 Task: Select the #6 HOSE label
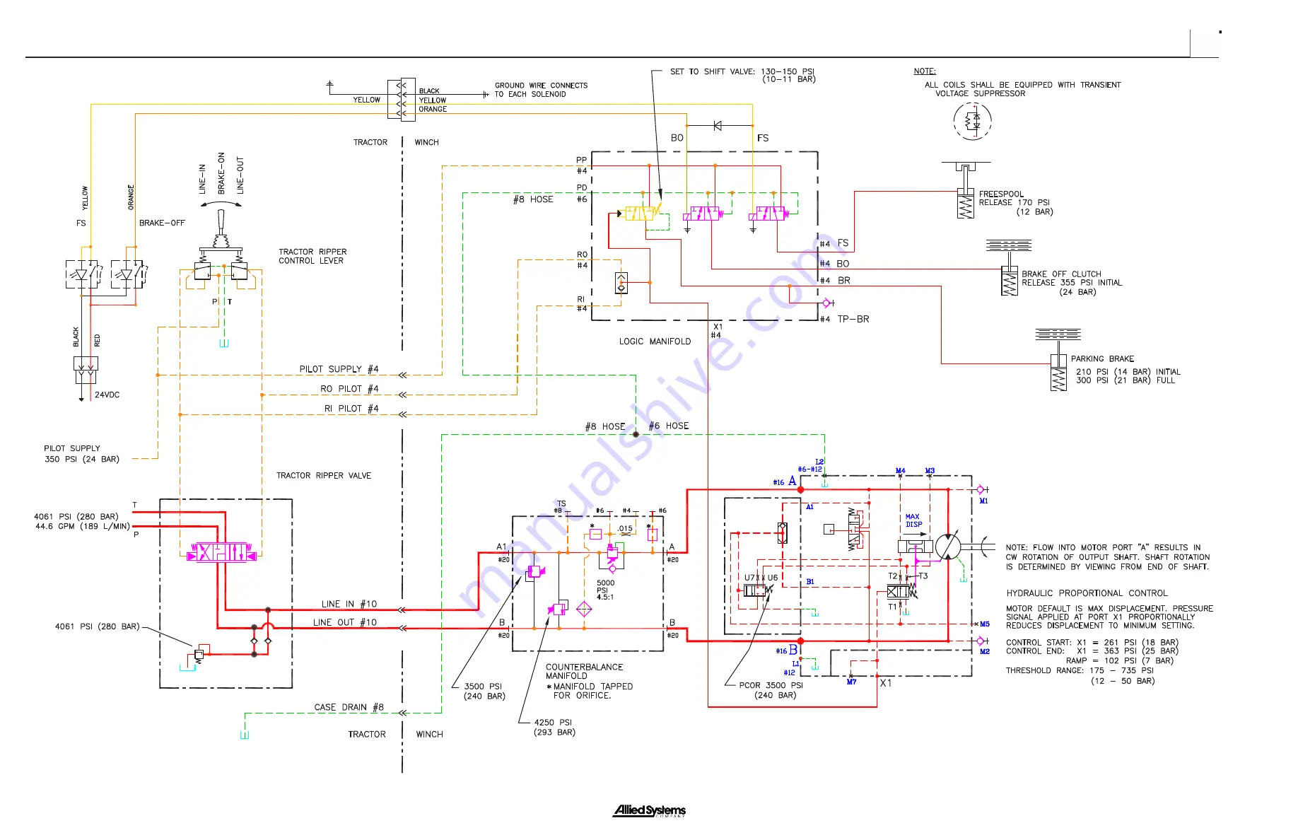pos(669,426)
